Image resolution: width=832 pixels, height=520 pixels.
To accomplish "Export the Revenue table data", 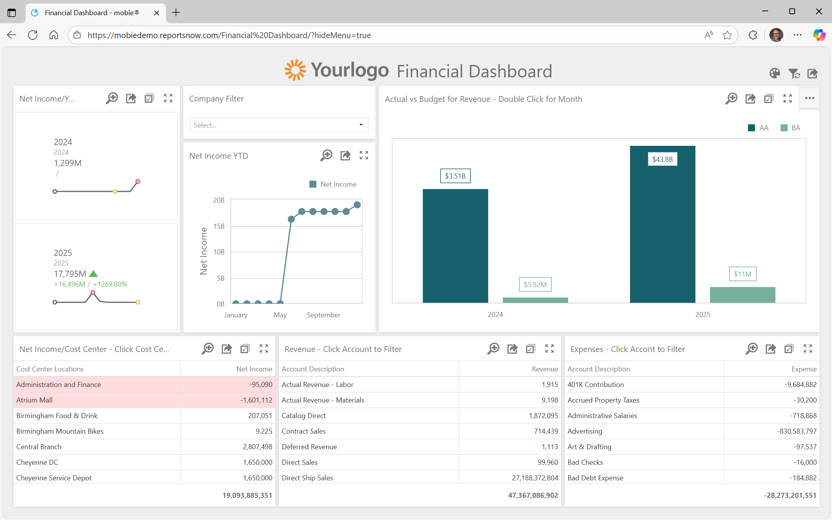I will (512, 348).
